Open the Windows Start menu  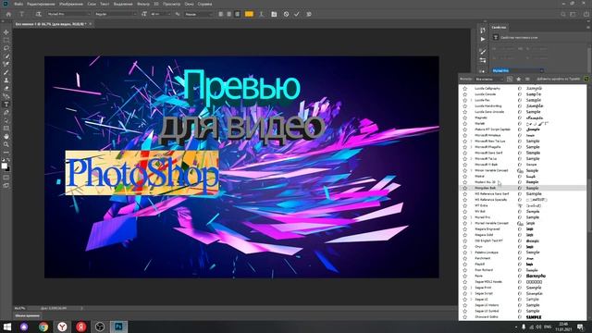point(6,327)
